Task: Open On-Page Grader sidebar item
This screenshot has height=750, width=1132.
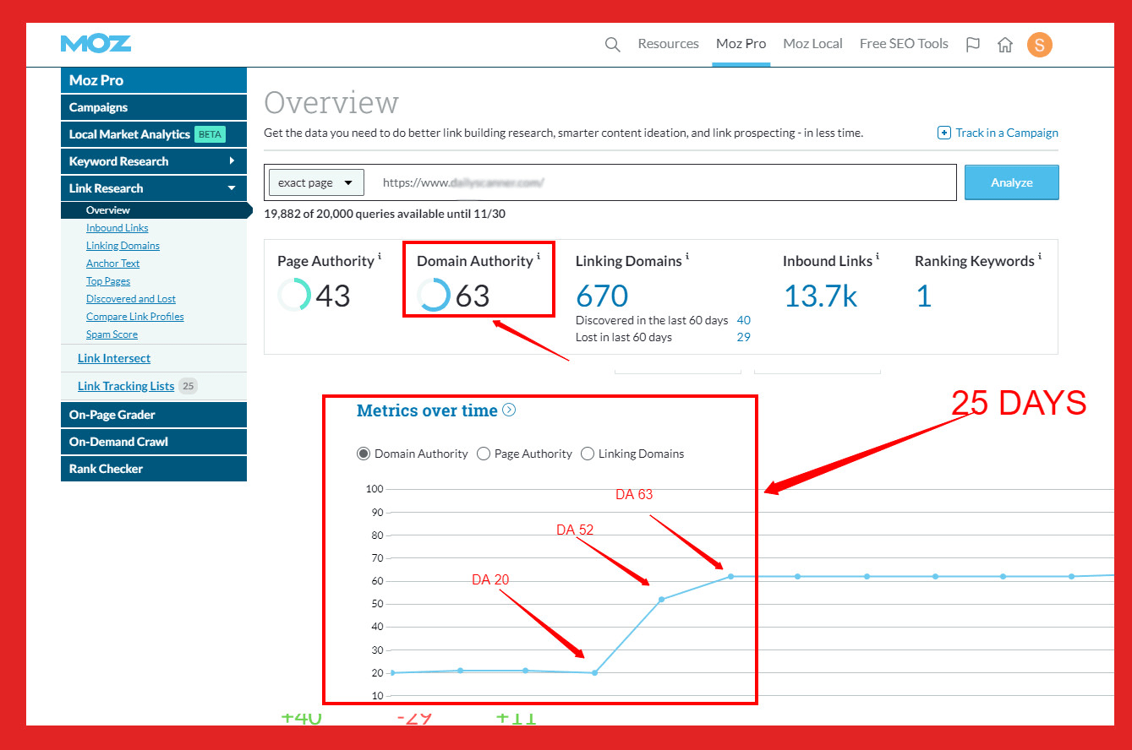Action: click(x=154, y=415)
